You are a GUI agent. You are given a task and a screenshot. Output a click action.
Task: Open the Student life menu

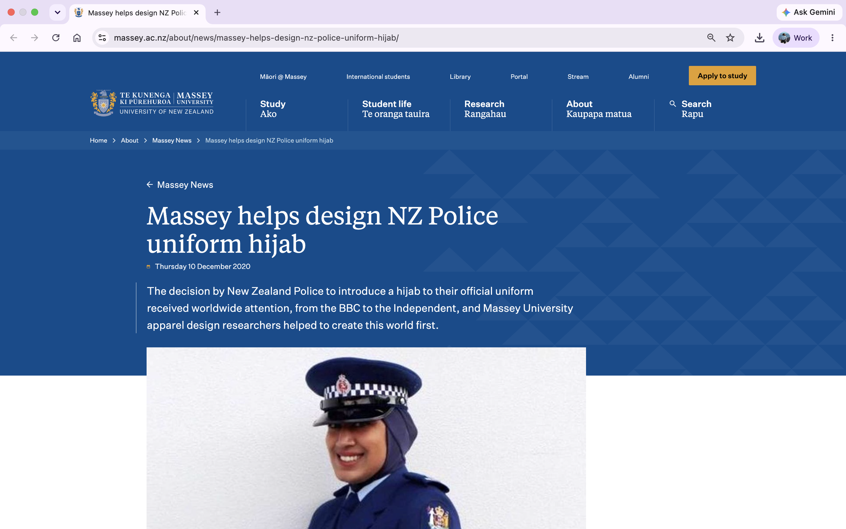[x=396, y=109]
